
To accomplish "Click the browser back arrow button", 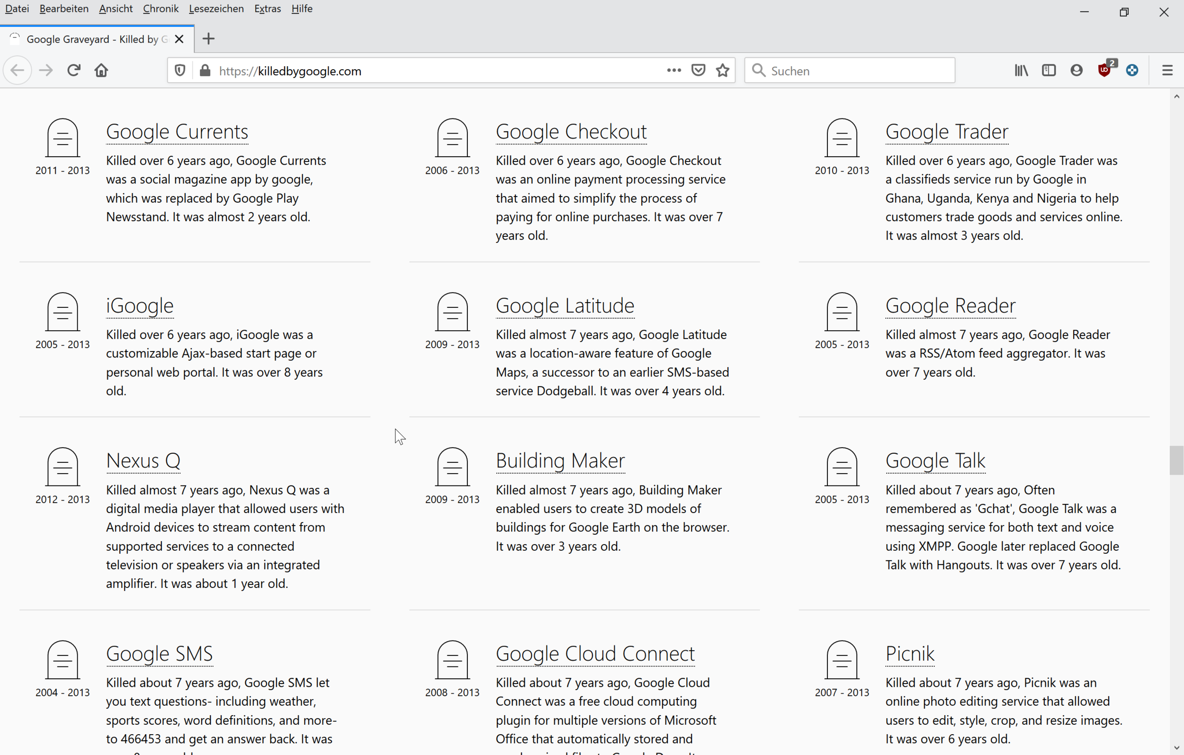I will (18, 70).
